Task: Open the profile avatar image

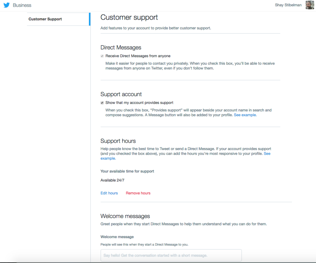Action: (310, 5)
